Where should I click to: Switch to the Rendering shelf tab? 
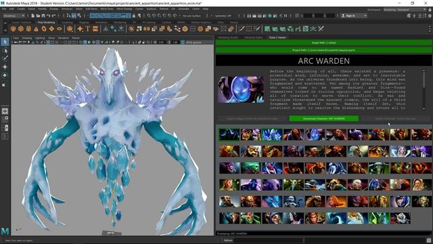click(120, 22)
